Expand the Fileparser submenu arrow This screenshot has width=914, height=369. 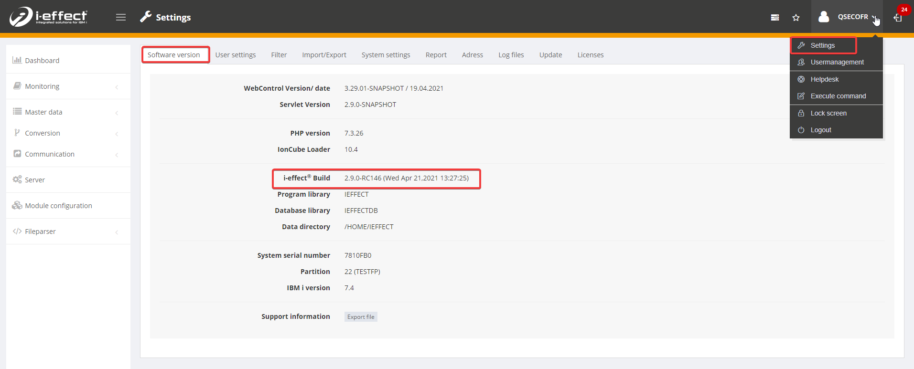(x=117, y=232)
